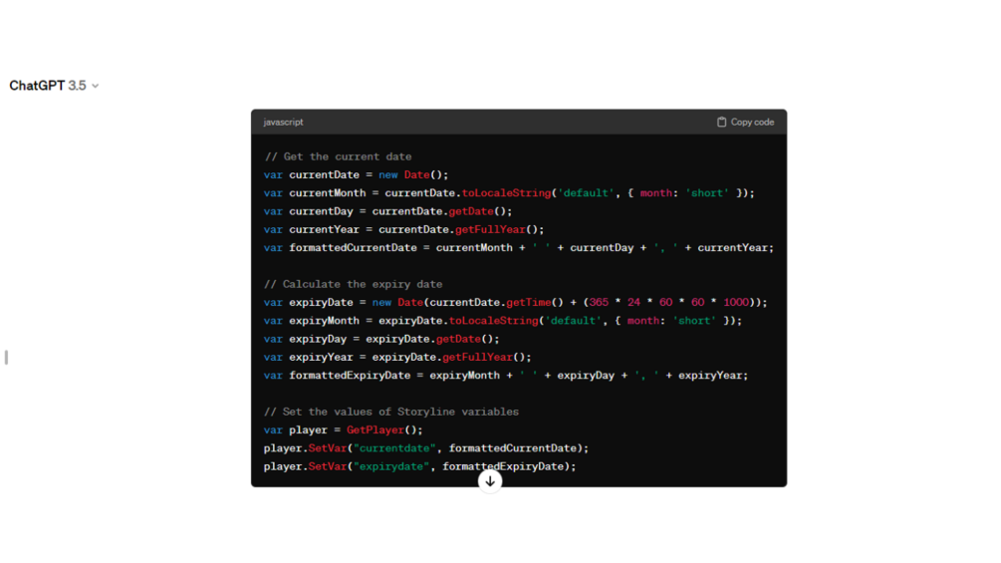
Task: Click the line 'var player = GetPlayer();'
Action: click(x=344, y=430)
